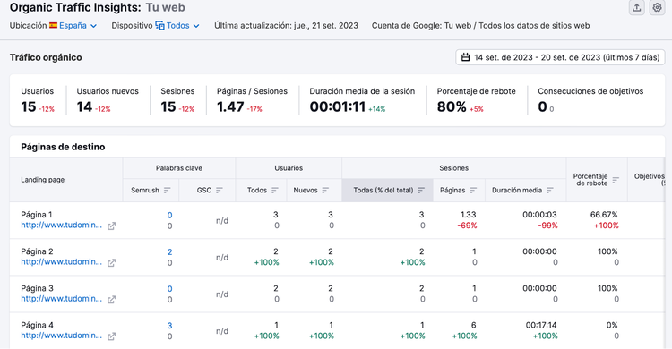Sort by Duración media column icon
Image resolution: width=672 pixels, height=349 pixels.
point(550,190)
